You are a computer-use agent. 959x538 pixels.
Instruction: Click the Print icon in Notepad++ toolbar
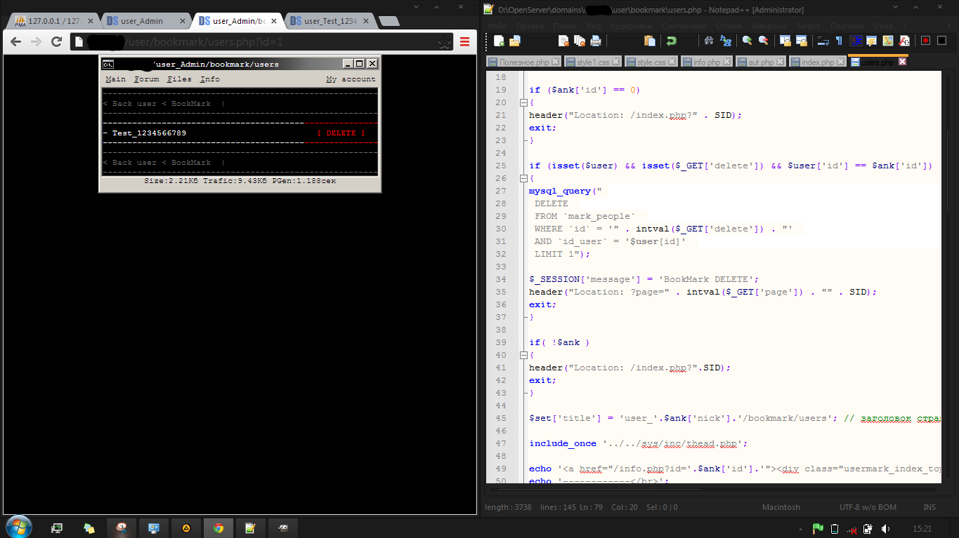596,41
